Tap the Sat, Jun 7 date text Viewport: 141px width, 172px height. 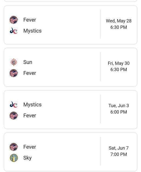(119, 148)
